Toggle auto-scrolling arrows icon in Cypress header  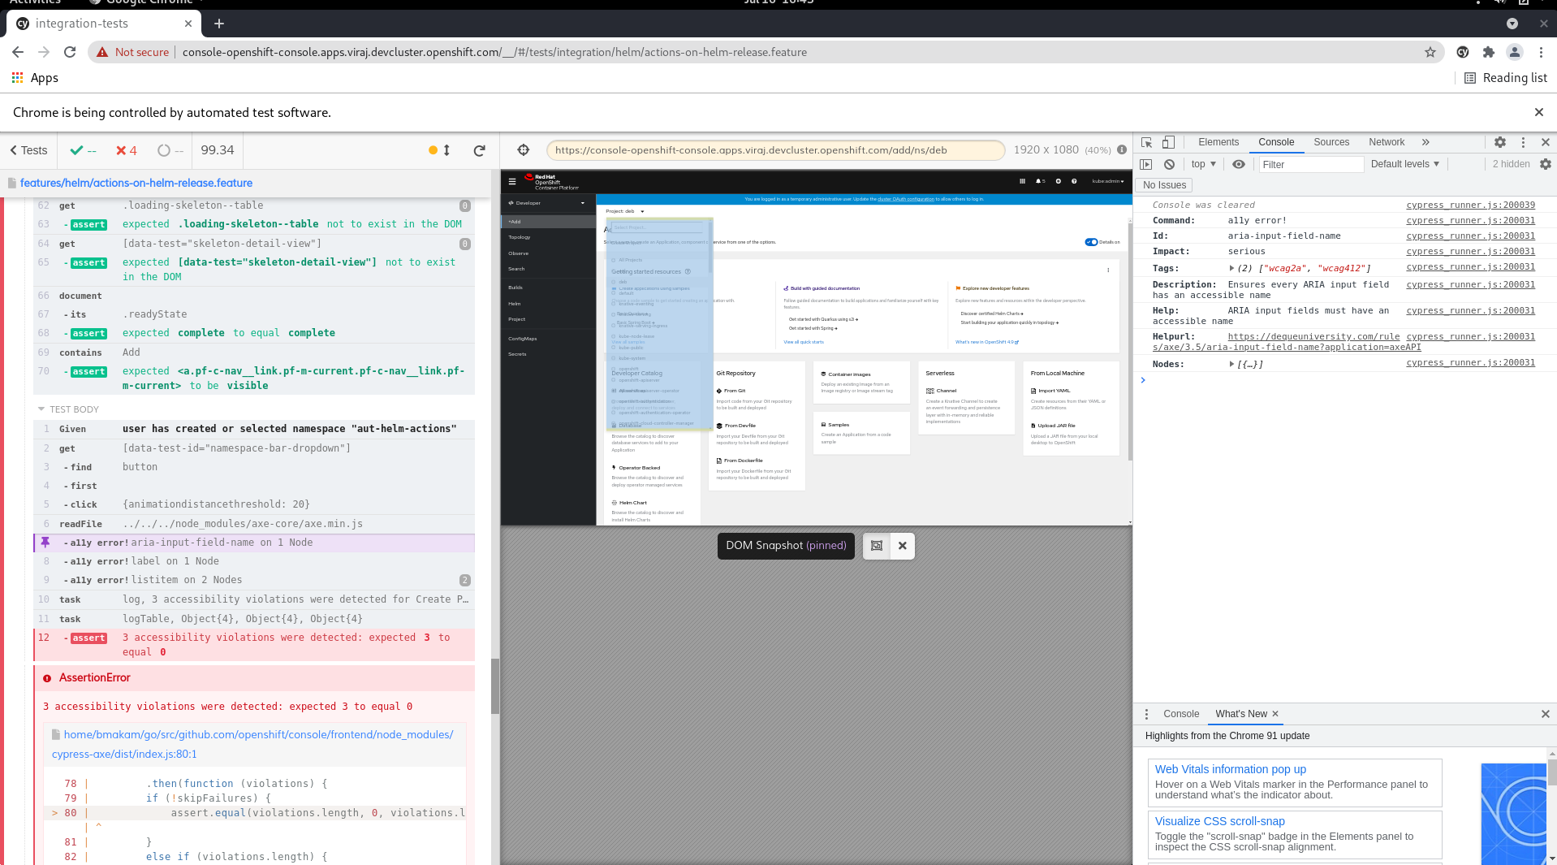click(446, 150)
